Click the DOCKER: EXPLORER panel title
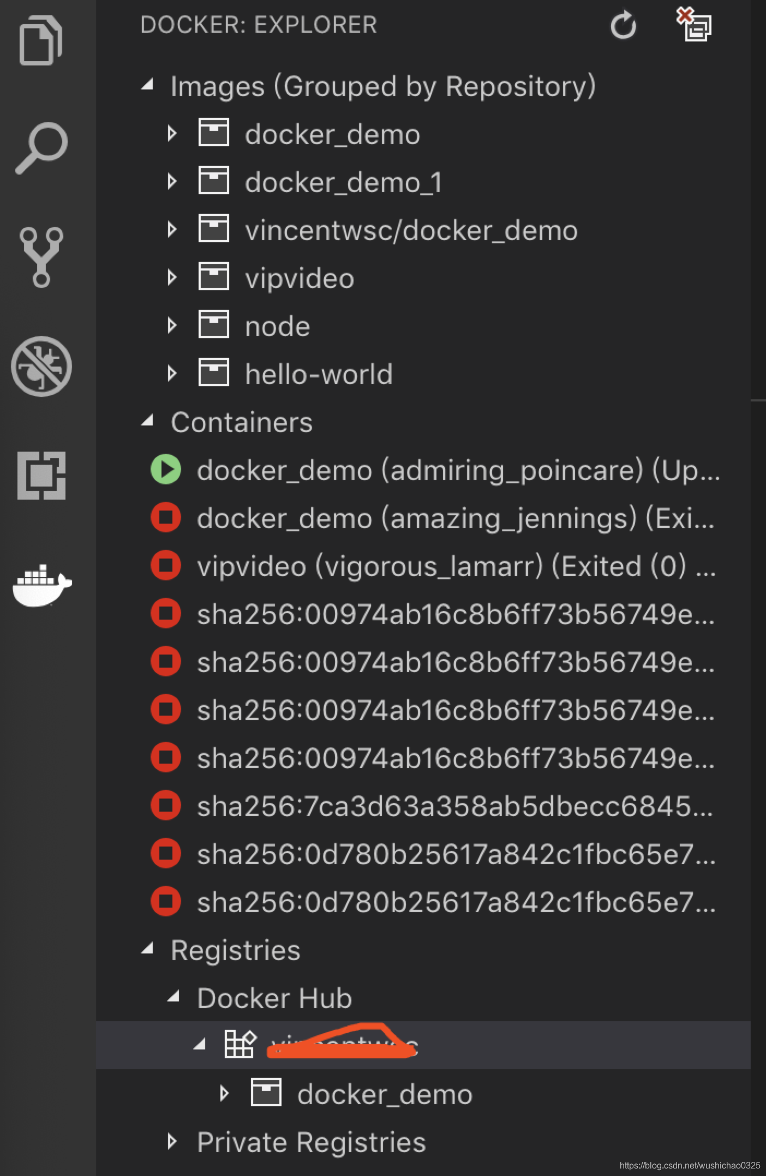766x1176 pixels. 259,25
